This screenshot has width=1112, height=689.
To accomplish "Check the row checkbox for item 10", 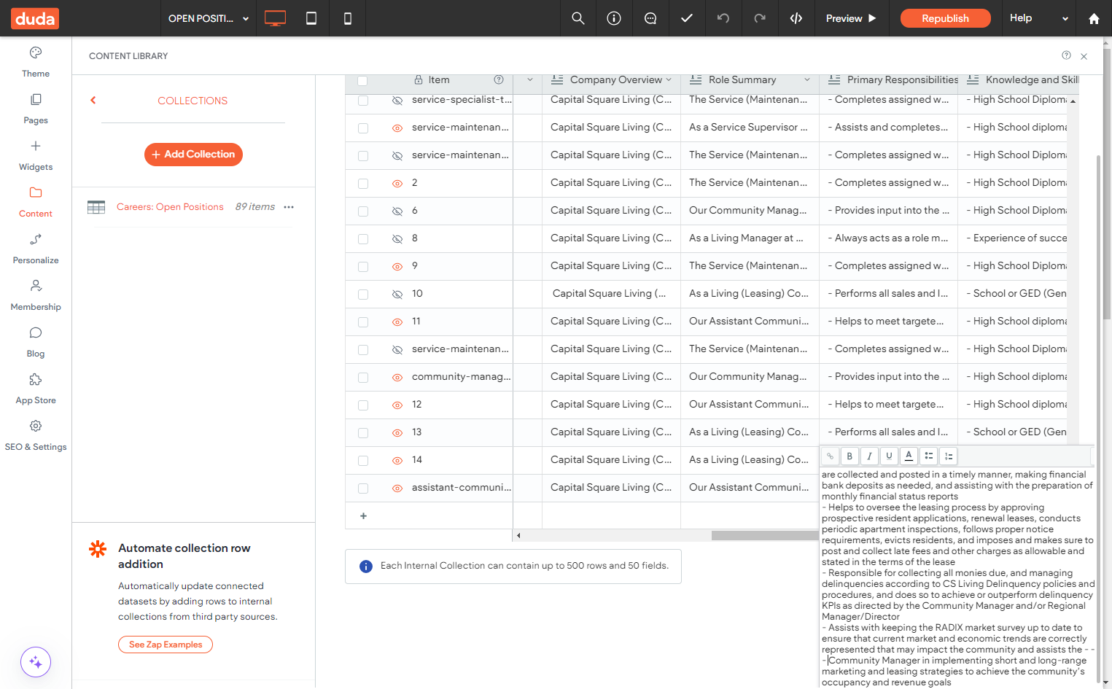I will click(363, 295).
